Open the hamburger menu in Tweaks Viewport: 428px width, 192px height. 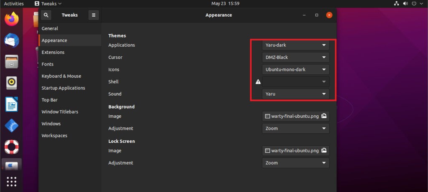pyautogui.click(x=94, y=15)
